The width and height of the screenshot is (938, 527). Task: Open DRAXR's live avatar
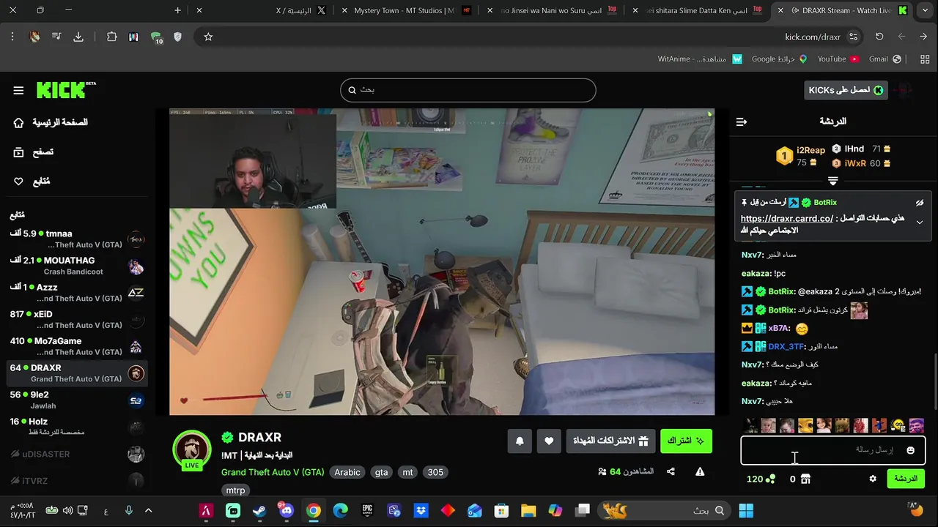point(192,450)
